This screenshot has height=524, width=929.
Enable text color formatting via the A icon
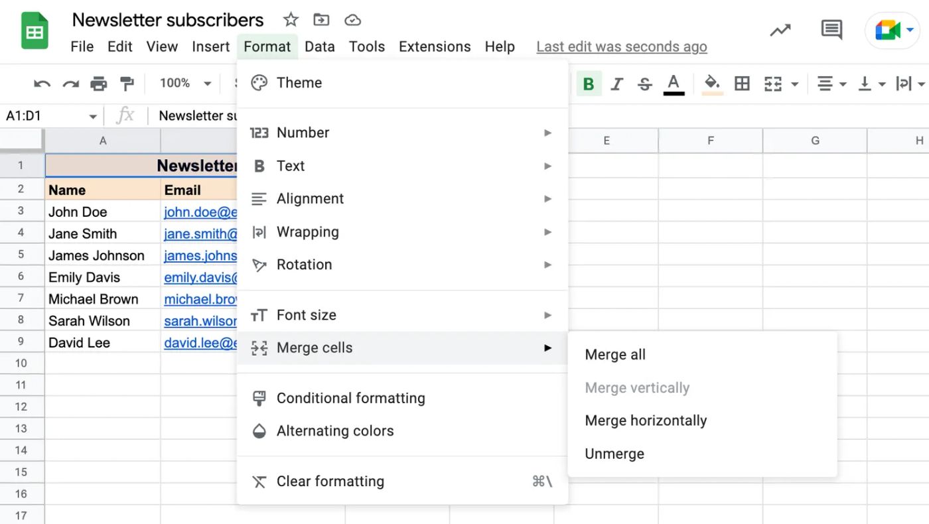point(673,81)
